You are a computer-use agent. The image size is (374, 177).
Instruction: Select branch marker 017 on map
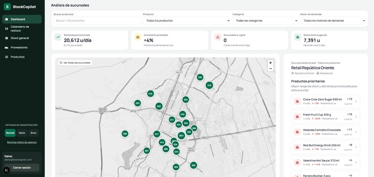point(157,134)
